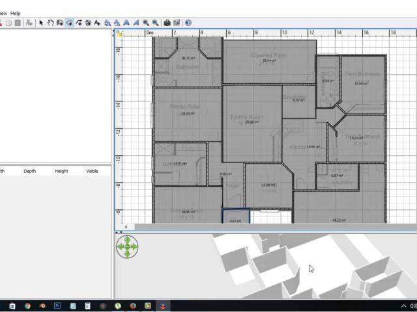
Task: Click the Visible column header
Action: pos(93,171)
